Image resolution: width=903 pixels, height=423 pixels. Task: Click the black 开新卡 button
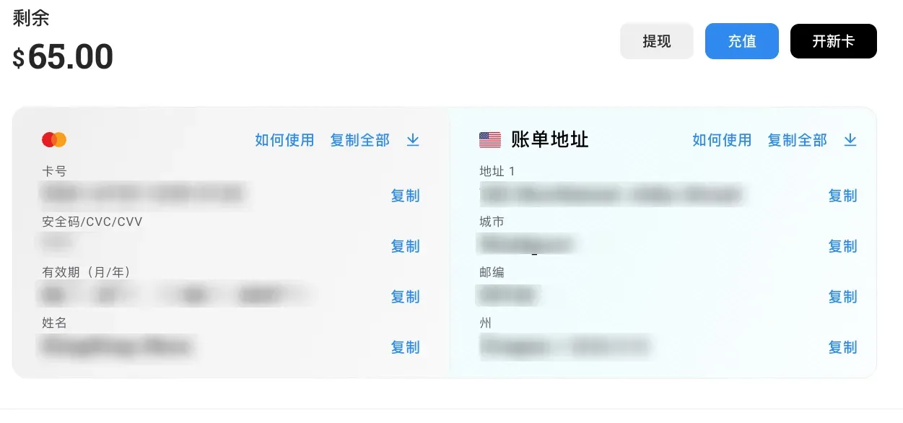(x=833, y=41)
